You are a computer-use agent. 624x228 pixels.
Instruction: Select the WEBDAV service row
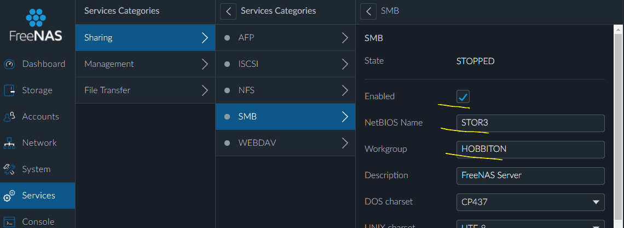tap(285, 143)
